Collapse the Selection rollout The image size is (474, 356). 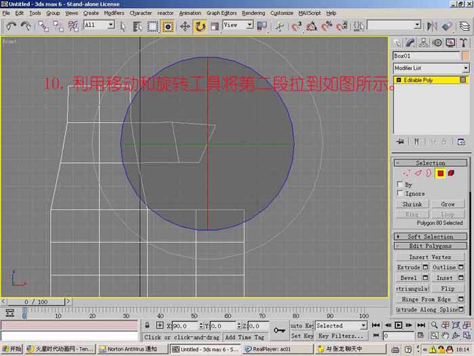[x=431, y=163]
